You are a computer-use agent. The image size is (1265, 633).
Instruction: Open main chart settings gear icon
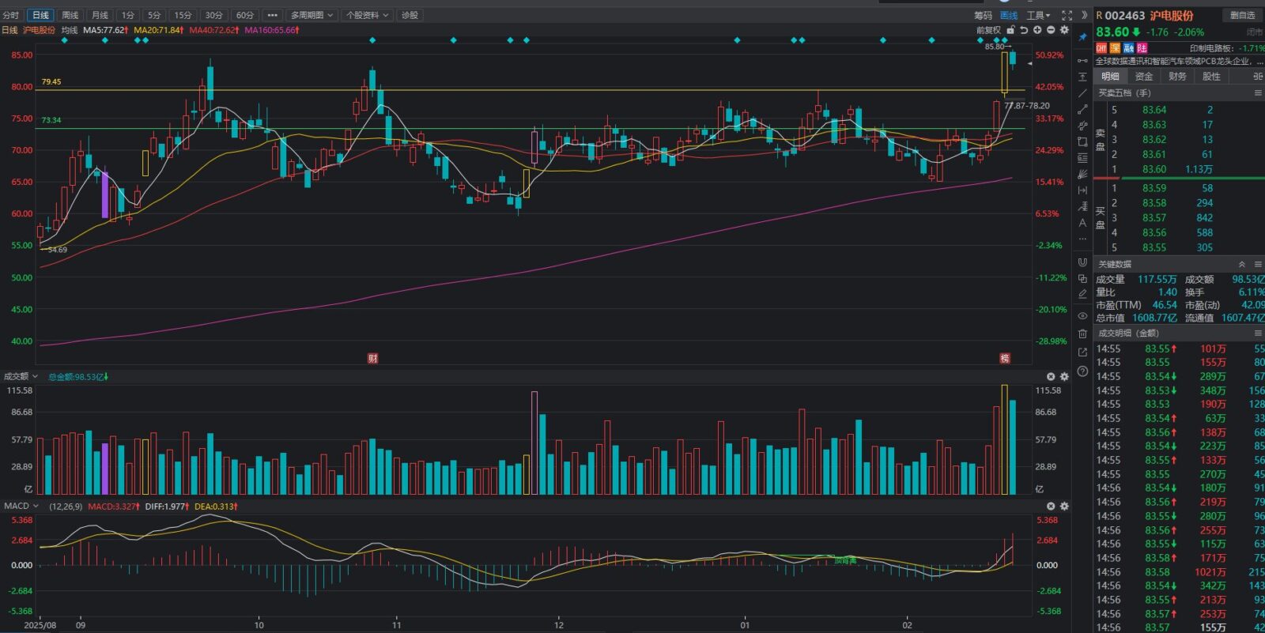pyautogui.click(x=1064, y=30)
